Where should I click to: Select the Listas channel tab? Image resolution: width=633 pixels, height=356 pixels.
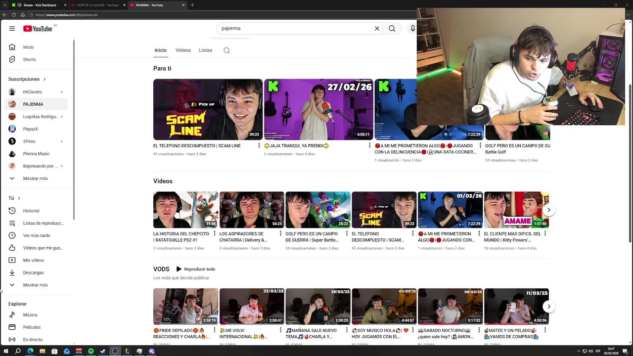coord(205,50)
